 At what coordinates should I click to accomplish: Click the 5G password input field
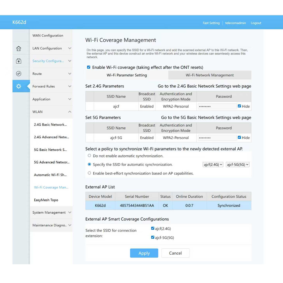click(216, 138)
